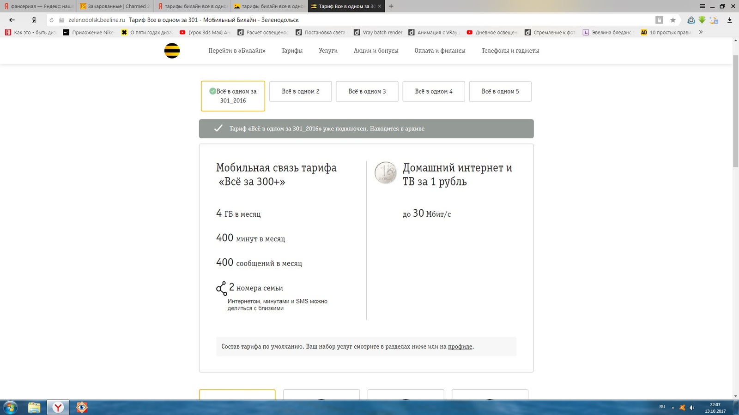Click the '4 ГБ в месяц' text
This screenshot has width=739, height=415.
pyautogui.click(x=238, y=213)
